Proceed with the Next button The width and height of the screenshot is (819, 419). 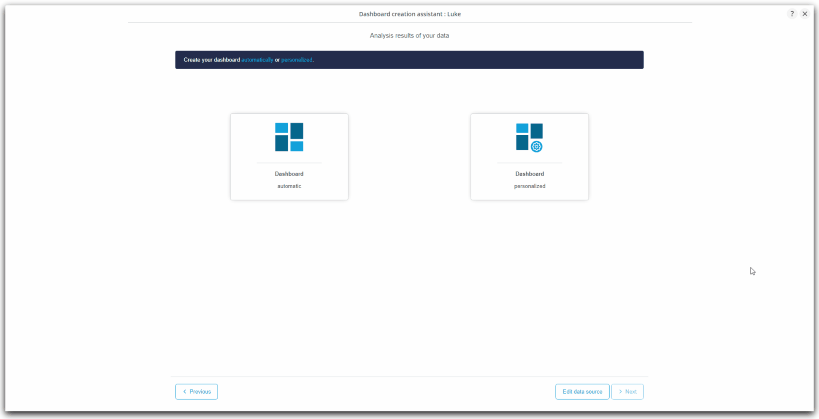627,392
